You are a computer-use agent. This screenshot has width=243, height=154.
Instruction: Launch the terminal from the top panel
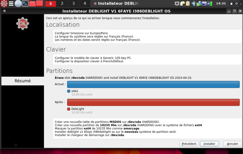tap(26, 4)
